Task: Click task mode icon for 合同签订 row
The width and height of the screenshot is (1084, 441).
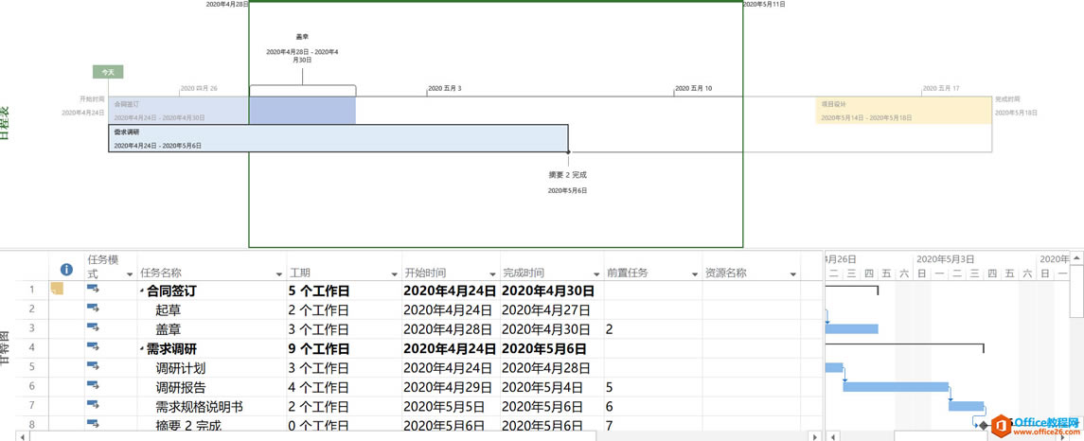Action: pyautogui.click(x=93, y=290)
